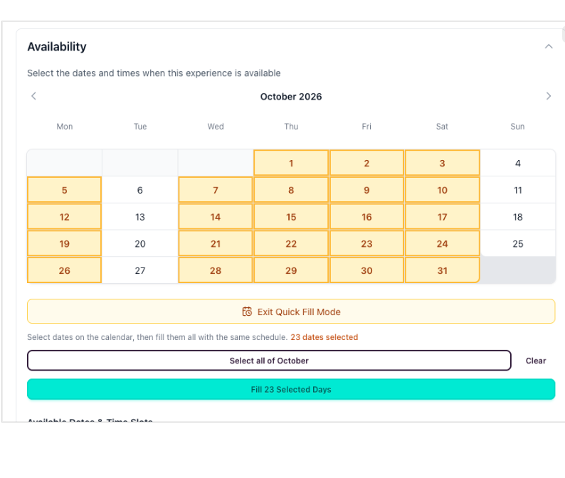Deselect October 9 on the calendar

point(366,190)
